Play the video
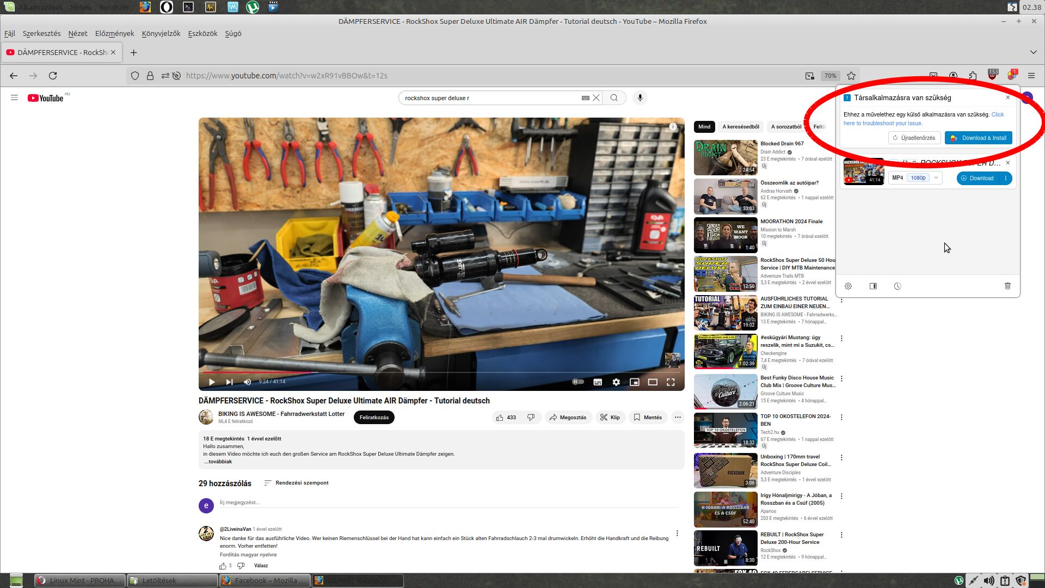 click(212, 382)
